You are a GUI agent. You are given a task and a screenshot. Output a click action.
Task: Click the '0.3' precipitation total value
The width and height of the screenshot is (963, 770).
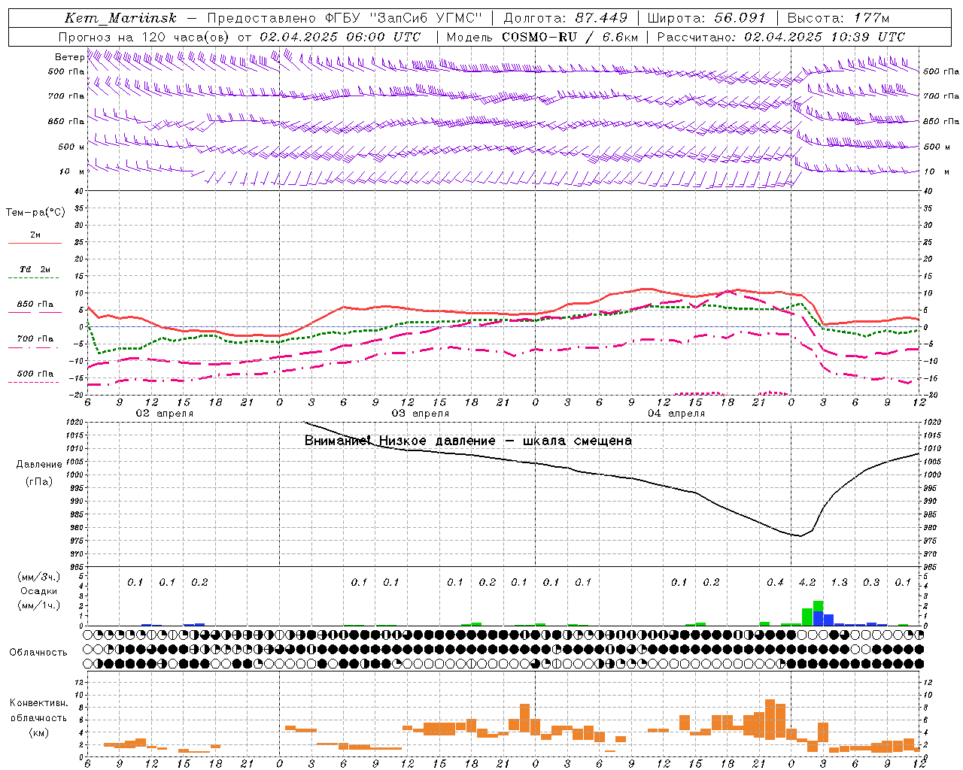[871, 582]
